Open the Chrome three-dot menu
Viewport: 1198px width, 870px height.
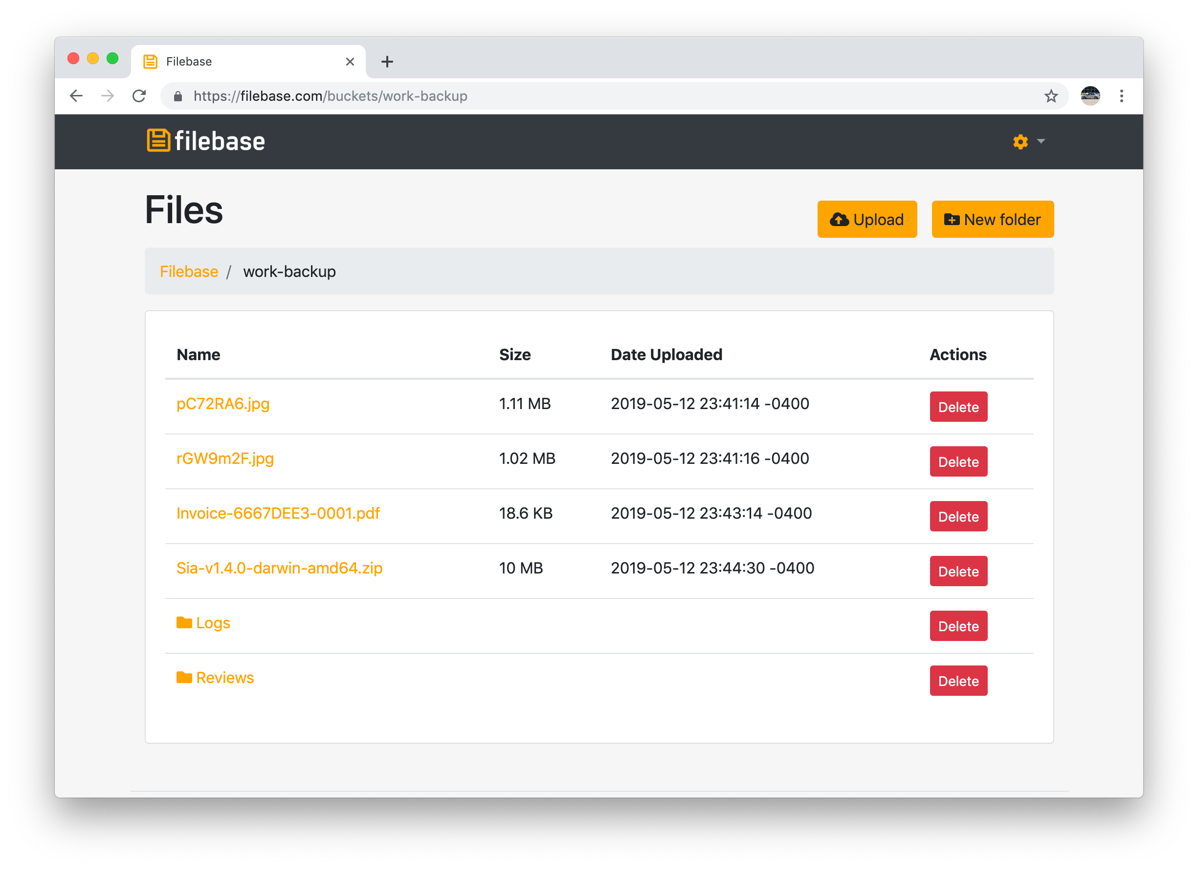pyautogui.click(x=1122, y=96)
